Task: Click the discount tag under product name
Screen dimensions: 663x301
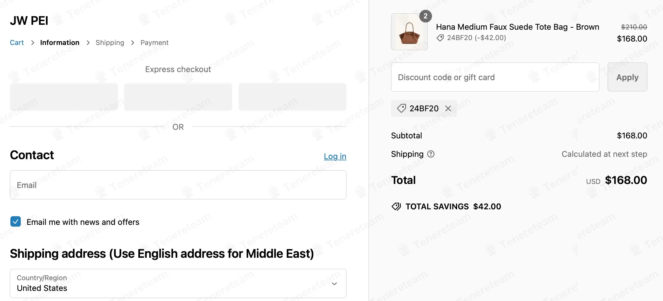Action: [x=440, y=38]
